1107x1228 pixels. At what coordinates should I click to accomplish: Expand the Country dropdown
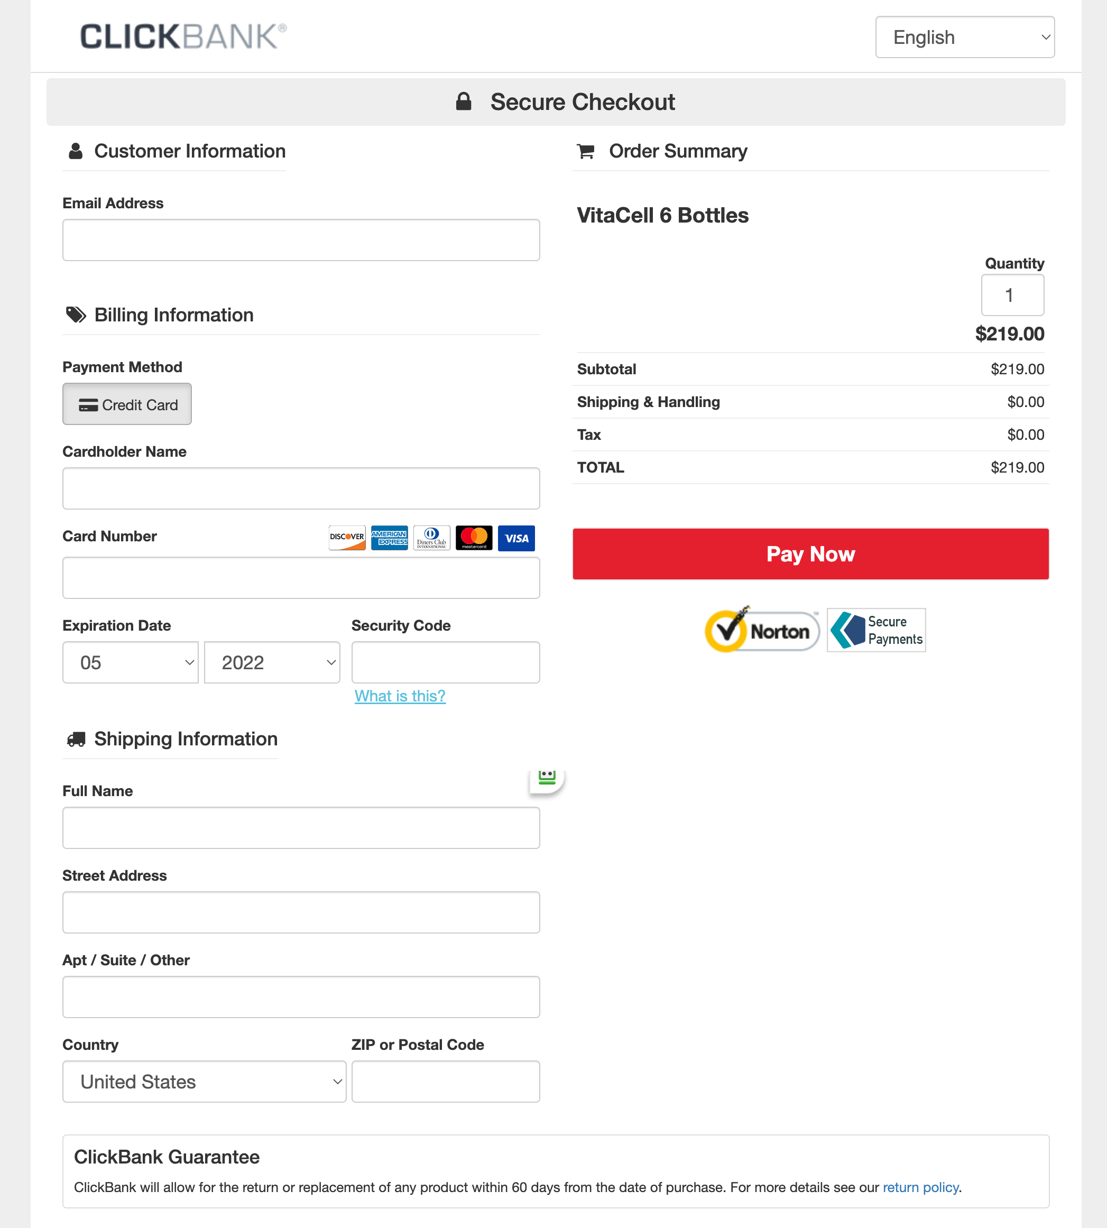click(x=204, y=1082)
